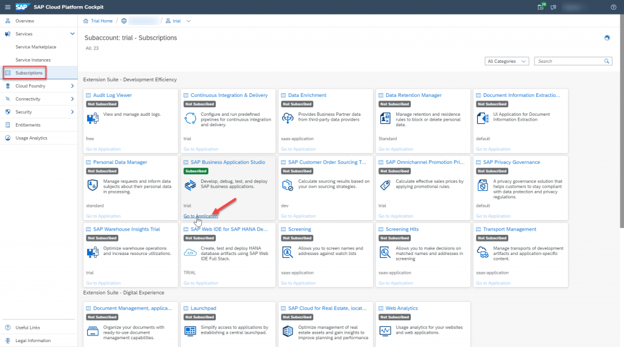Open the Launchpad tile title
Image resolution: width=624 pixels, height=347 pixels.
click(204, 309)
